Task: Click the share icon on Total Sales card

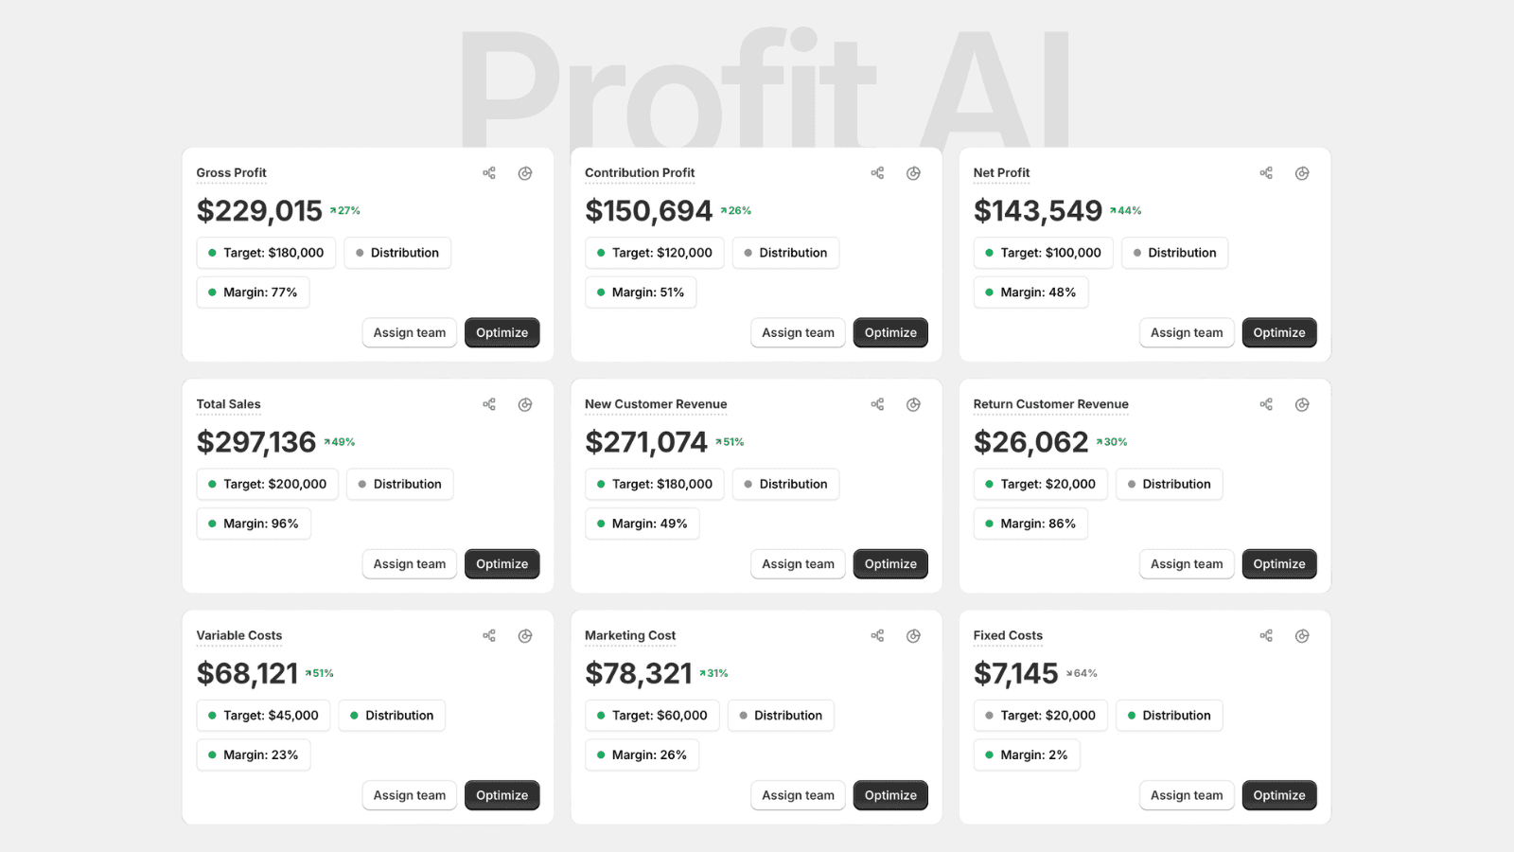Action: pyautogui.click(x=488, y=403)
